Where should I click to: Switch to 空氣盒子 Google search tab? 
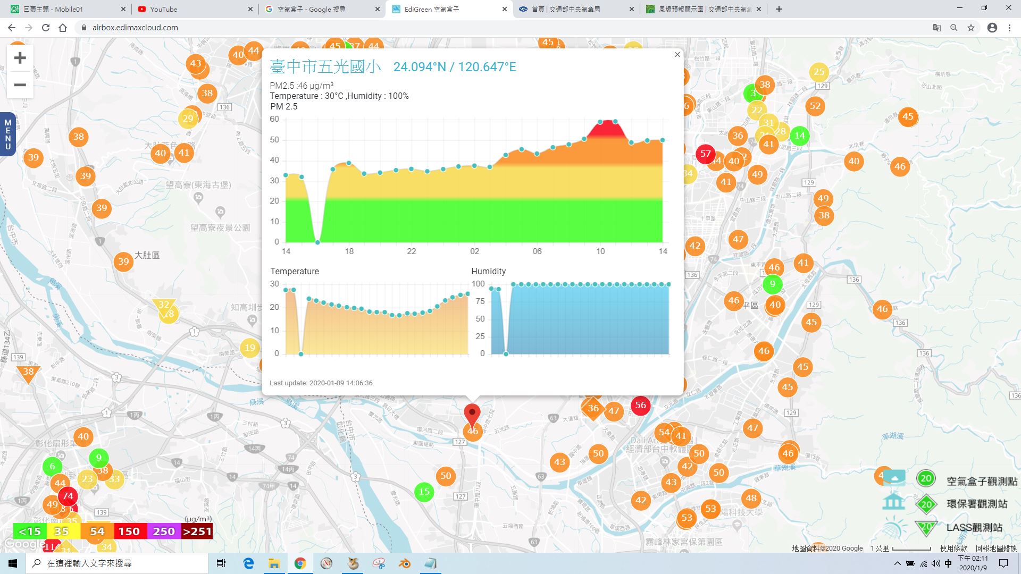pyautogui.click(x=322, y=9)
